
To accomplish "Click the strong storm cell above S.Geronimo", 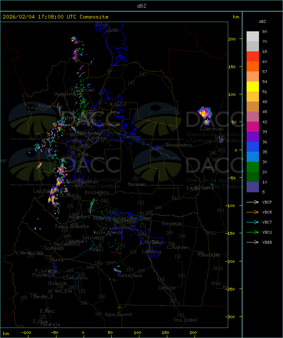I will tap(205, 112).
